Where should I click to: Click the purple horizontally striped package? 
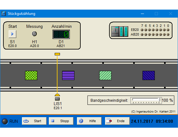[x=68, y=75]
